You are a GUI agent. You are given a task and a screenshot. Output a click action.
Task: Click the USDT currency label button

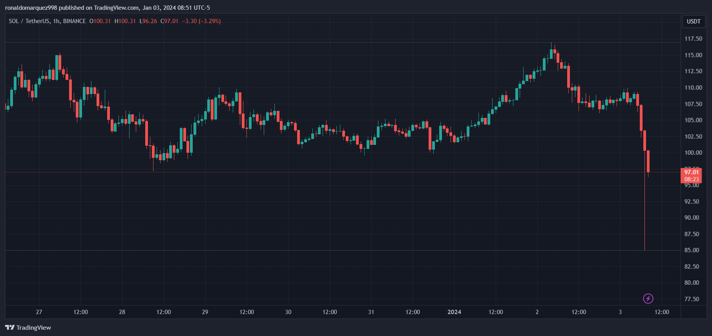(x=694, y=22)
